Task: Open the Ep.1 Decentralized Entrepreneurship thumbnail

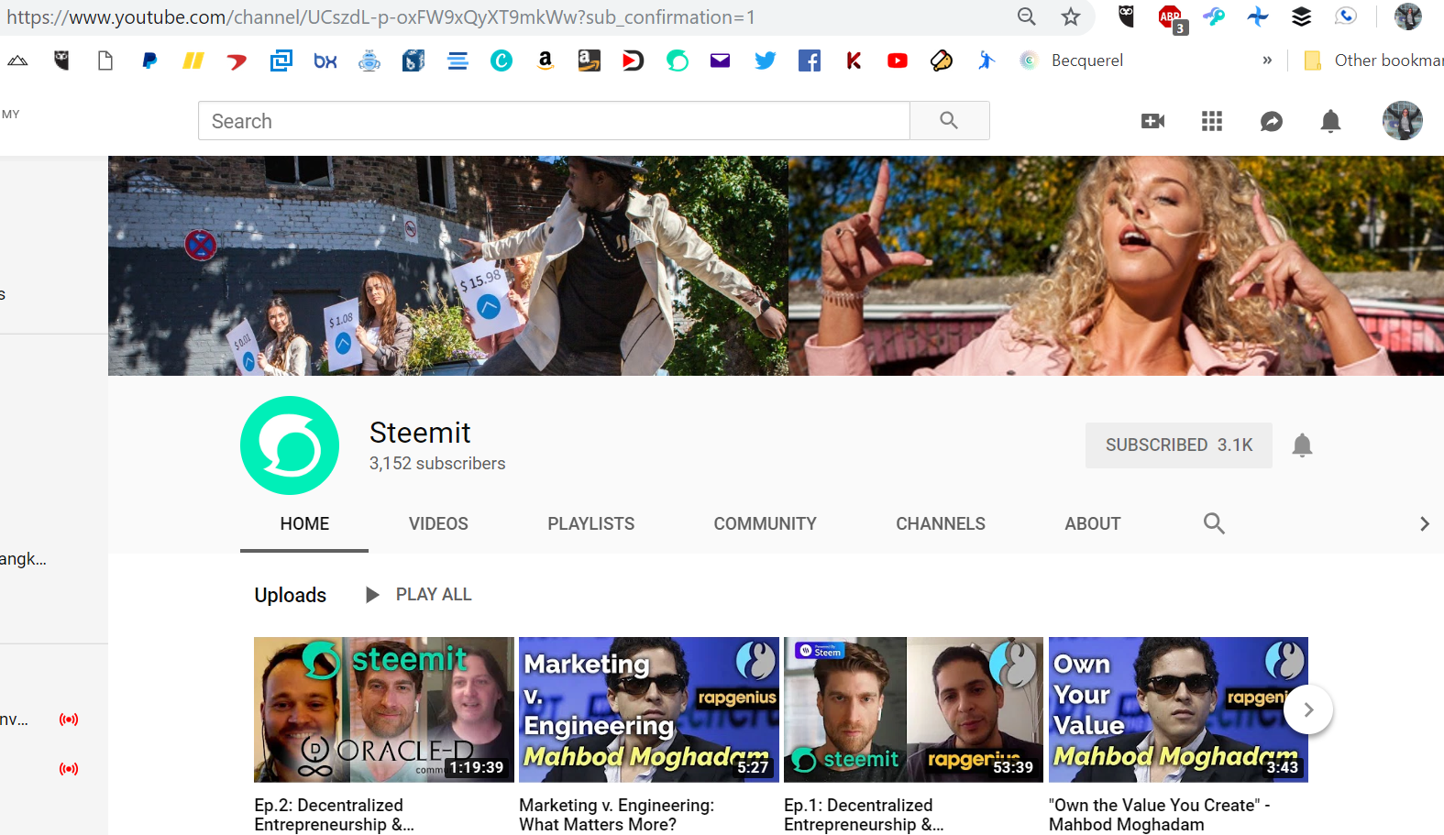Action: pyautogui.click(x=913, y=709)
